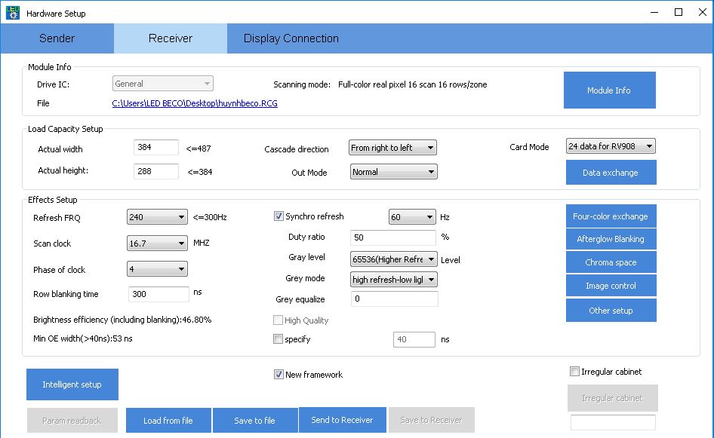The width and height of the screenshot is (714, 438).
Task: Expand the Cascade direction dropdown
Action: pos(392,148)
